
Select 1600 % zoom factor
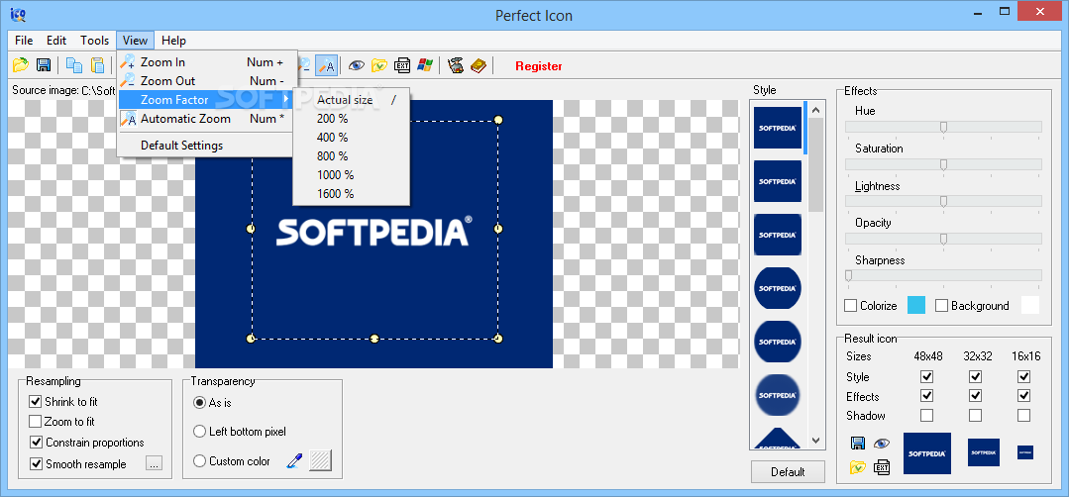(351, 193)
